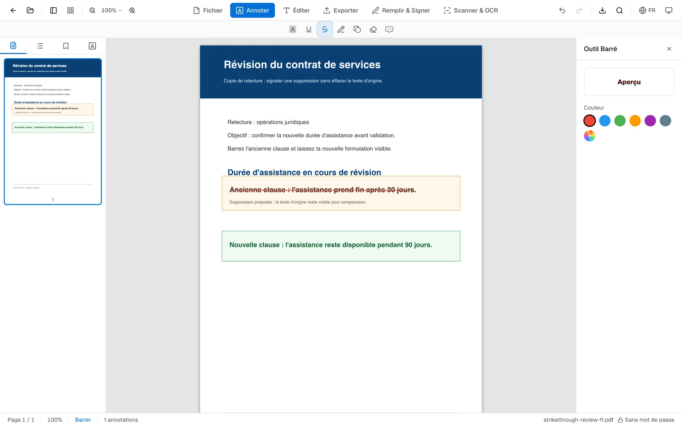The image size is (682, 426).
Task: Open search with the magnifier icon
Action: pyautogui.click(x=619, y=10)
